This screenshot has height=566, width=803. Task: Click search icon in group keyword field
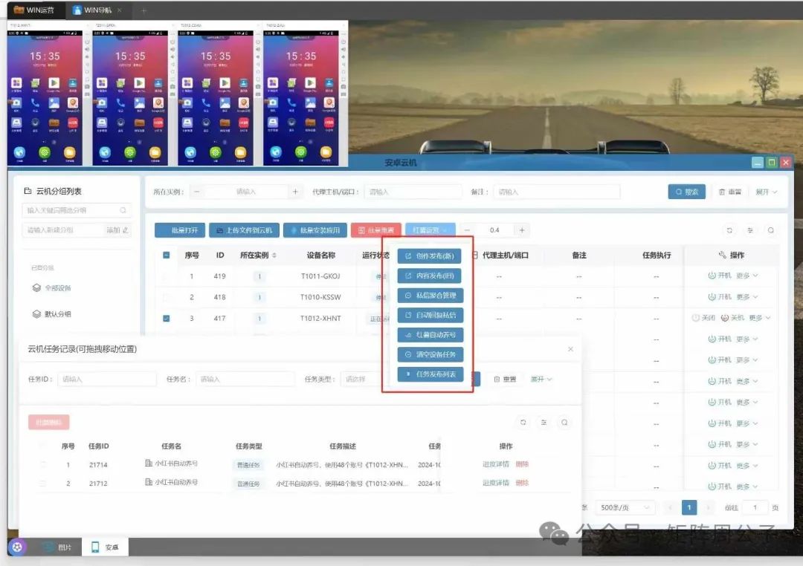click(x=123, y=210)
